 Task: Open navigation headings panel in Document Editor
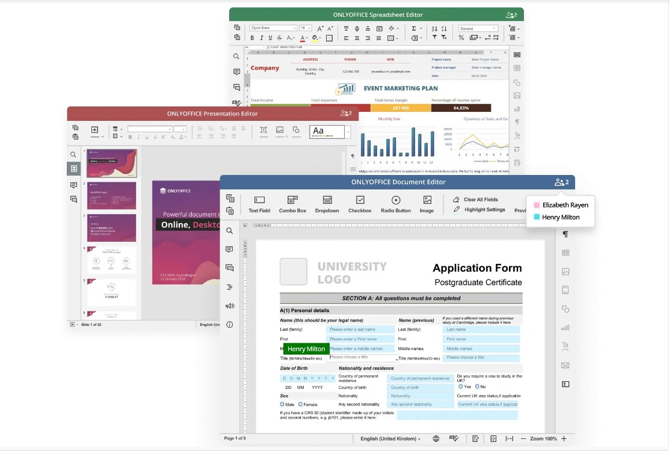tap(230, 287)
